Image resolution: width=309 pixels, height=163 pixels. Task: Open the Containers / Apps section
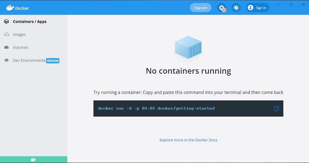click(29, 22)
